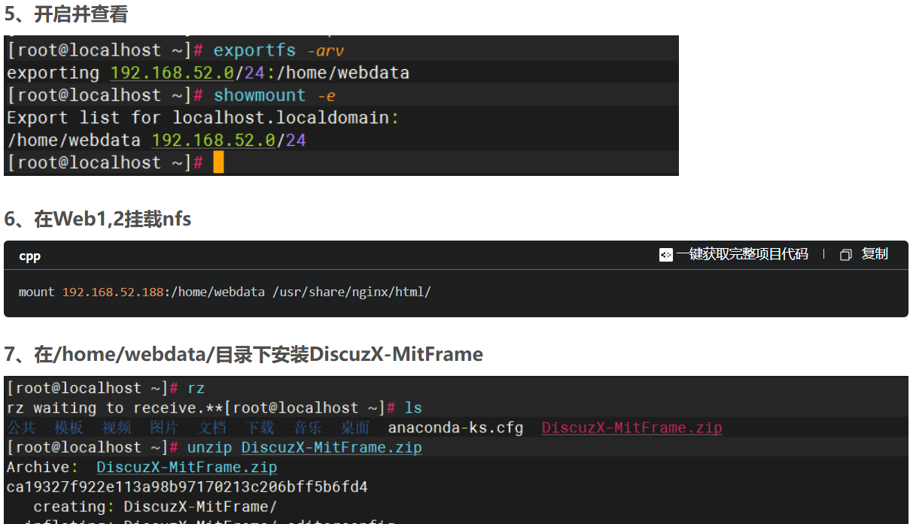Click the showmount -e command text
This screenshot has width=910, height=524.
tap(274, 95)
